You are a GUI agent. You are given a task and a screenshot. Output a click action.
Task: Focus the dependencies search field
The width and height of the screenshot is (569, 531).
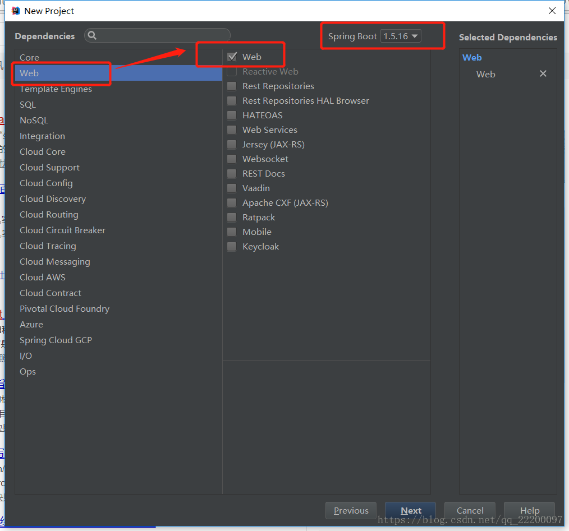[158, 35]
